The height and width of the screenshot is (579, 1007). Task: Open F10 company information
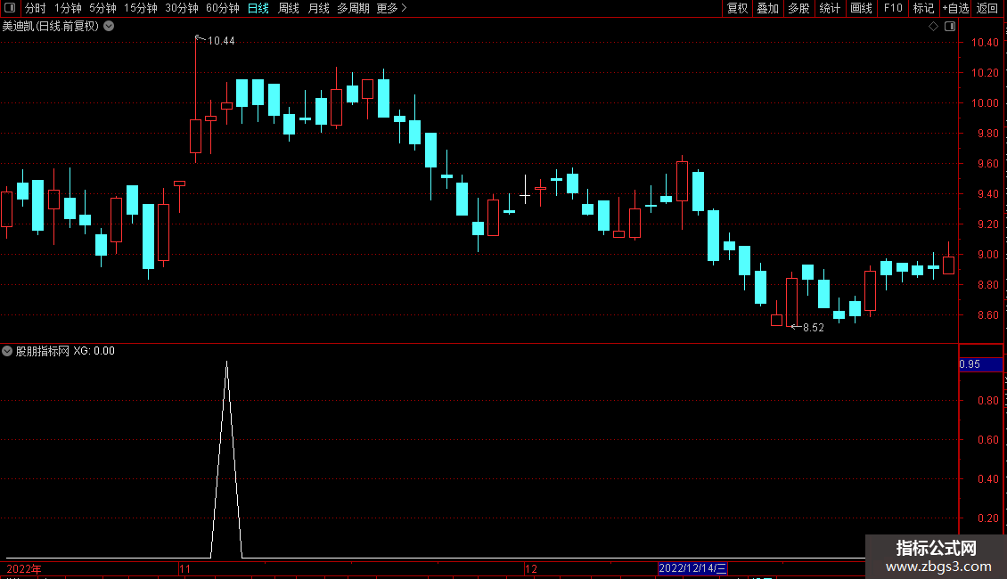pos(893,8)
